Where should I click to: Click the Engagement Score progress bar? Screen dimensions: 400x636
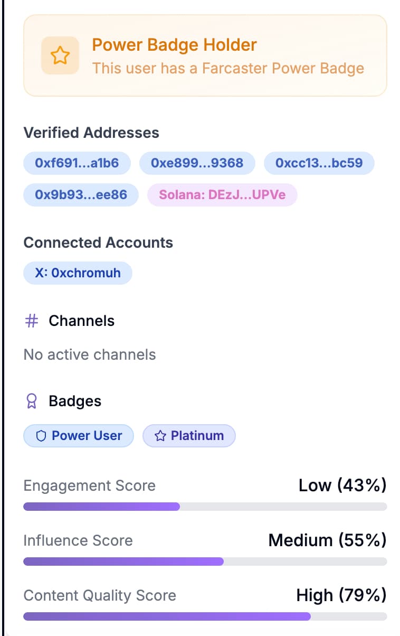pos(205,507)
